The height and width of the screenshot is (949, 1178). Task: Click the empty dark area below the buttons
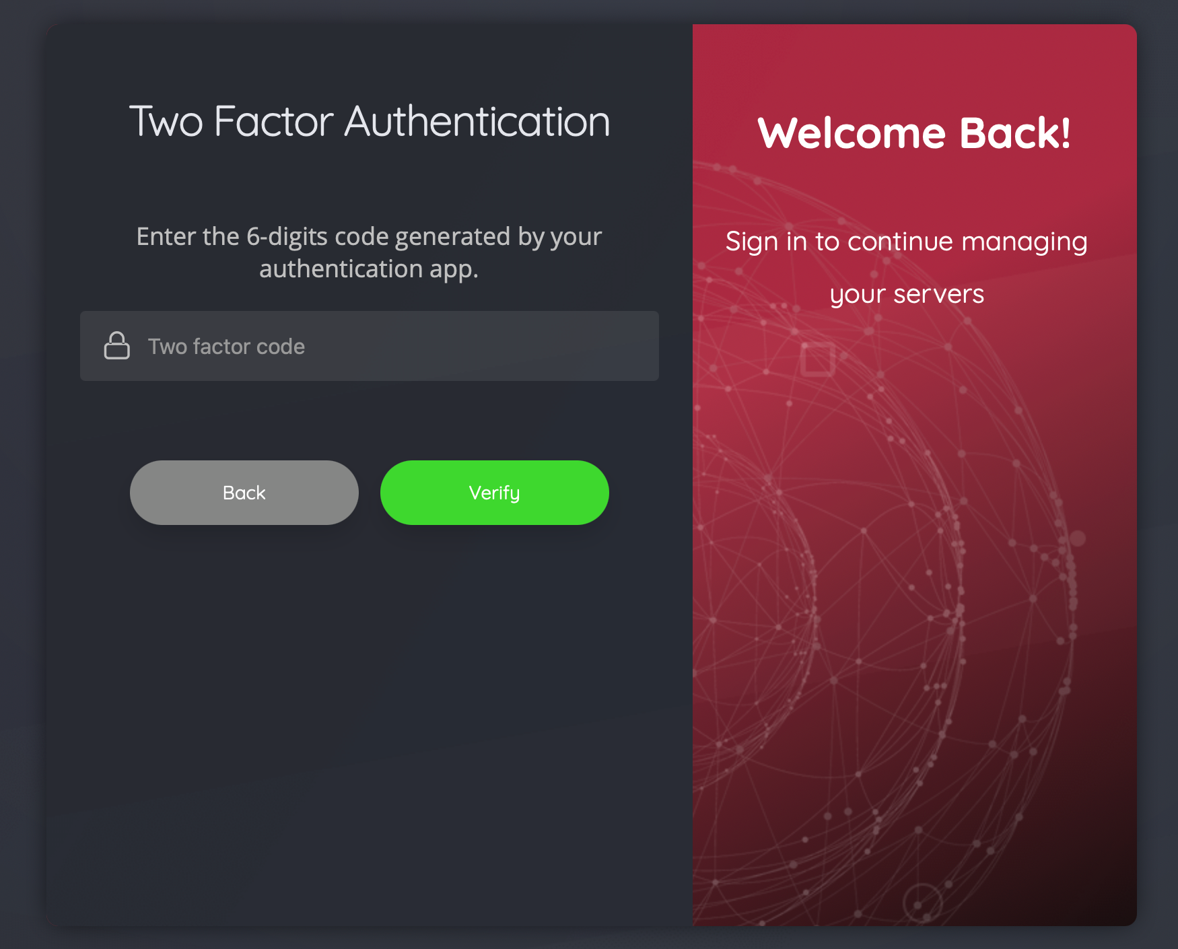click(369, 720)
